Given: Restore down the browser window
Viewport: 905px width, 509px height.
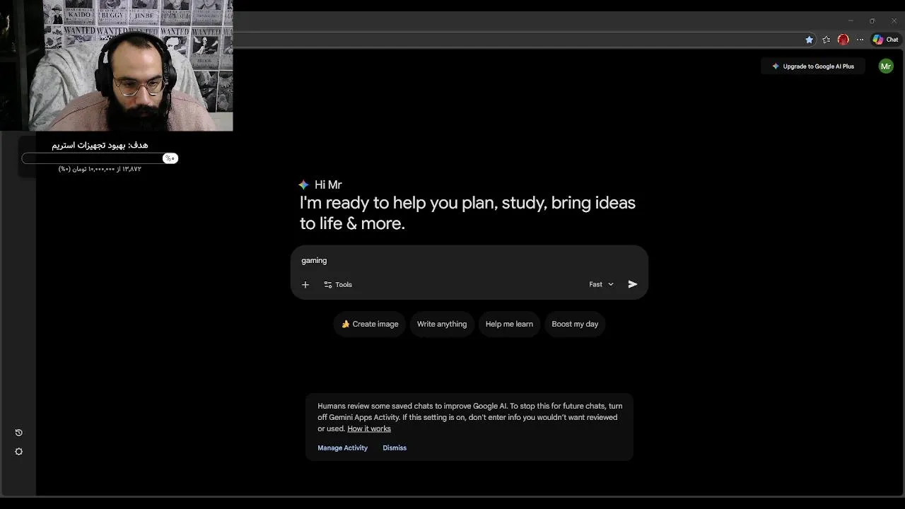Looking at the screenshot, I should click(872, 21).
